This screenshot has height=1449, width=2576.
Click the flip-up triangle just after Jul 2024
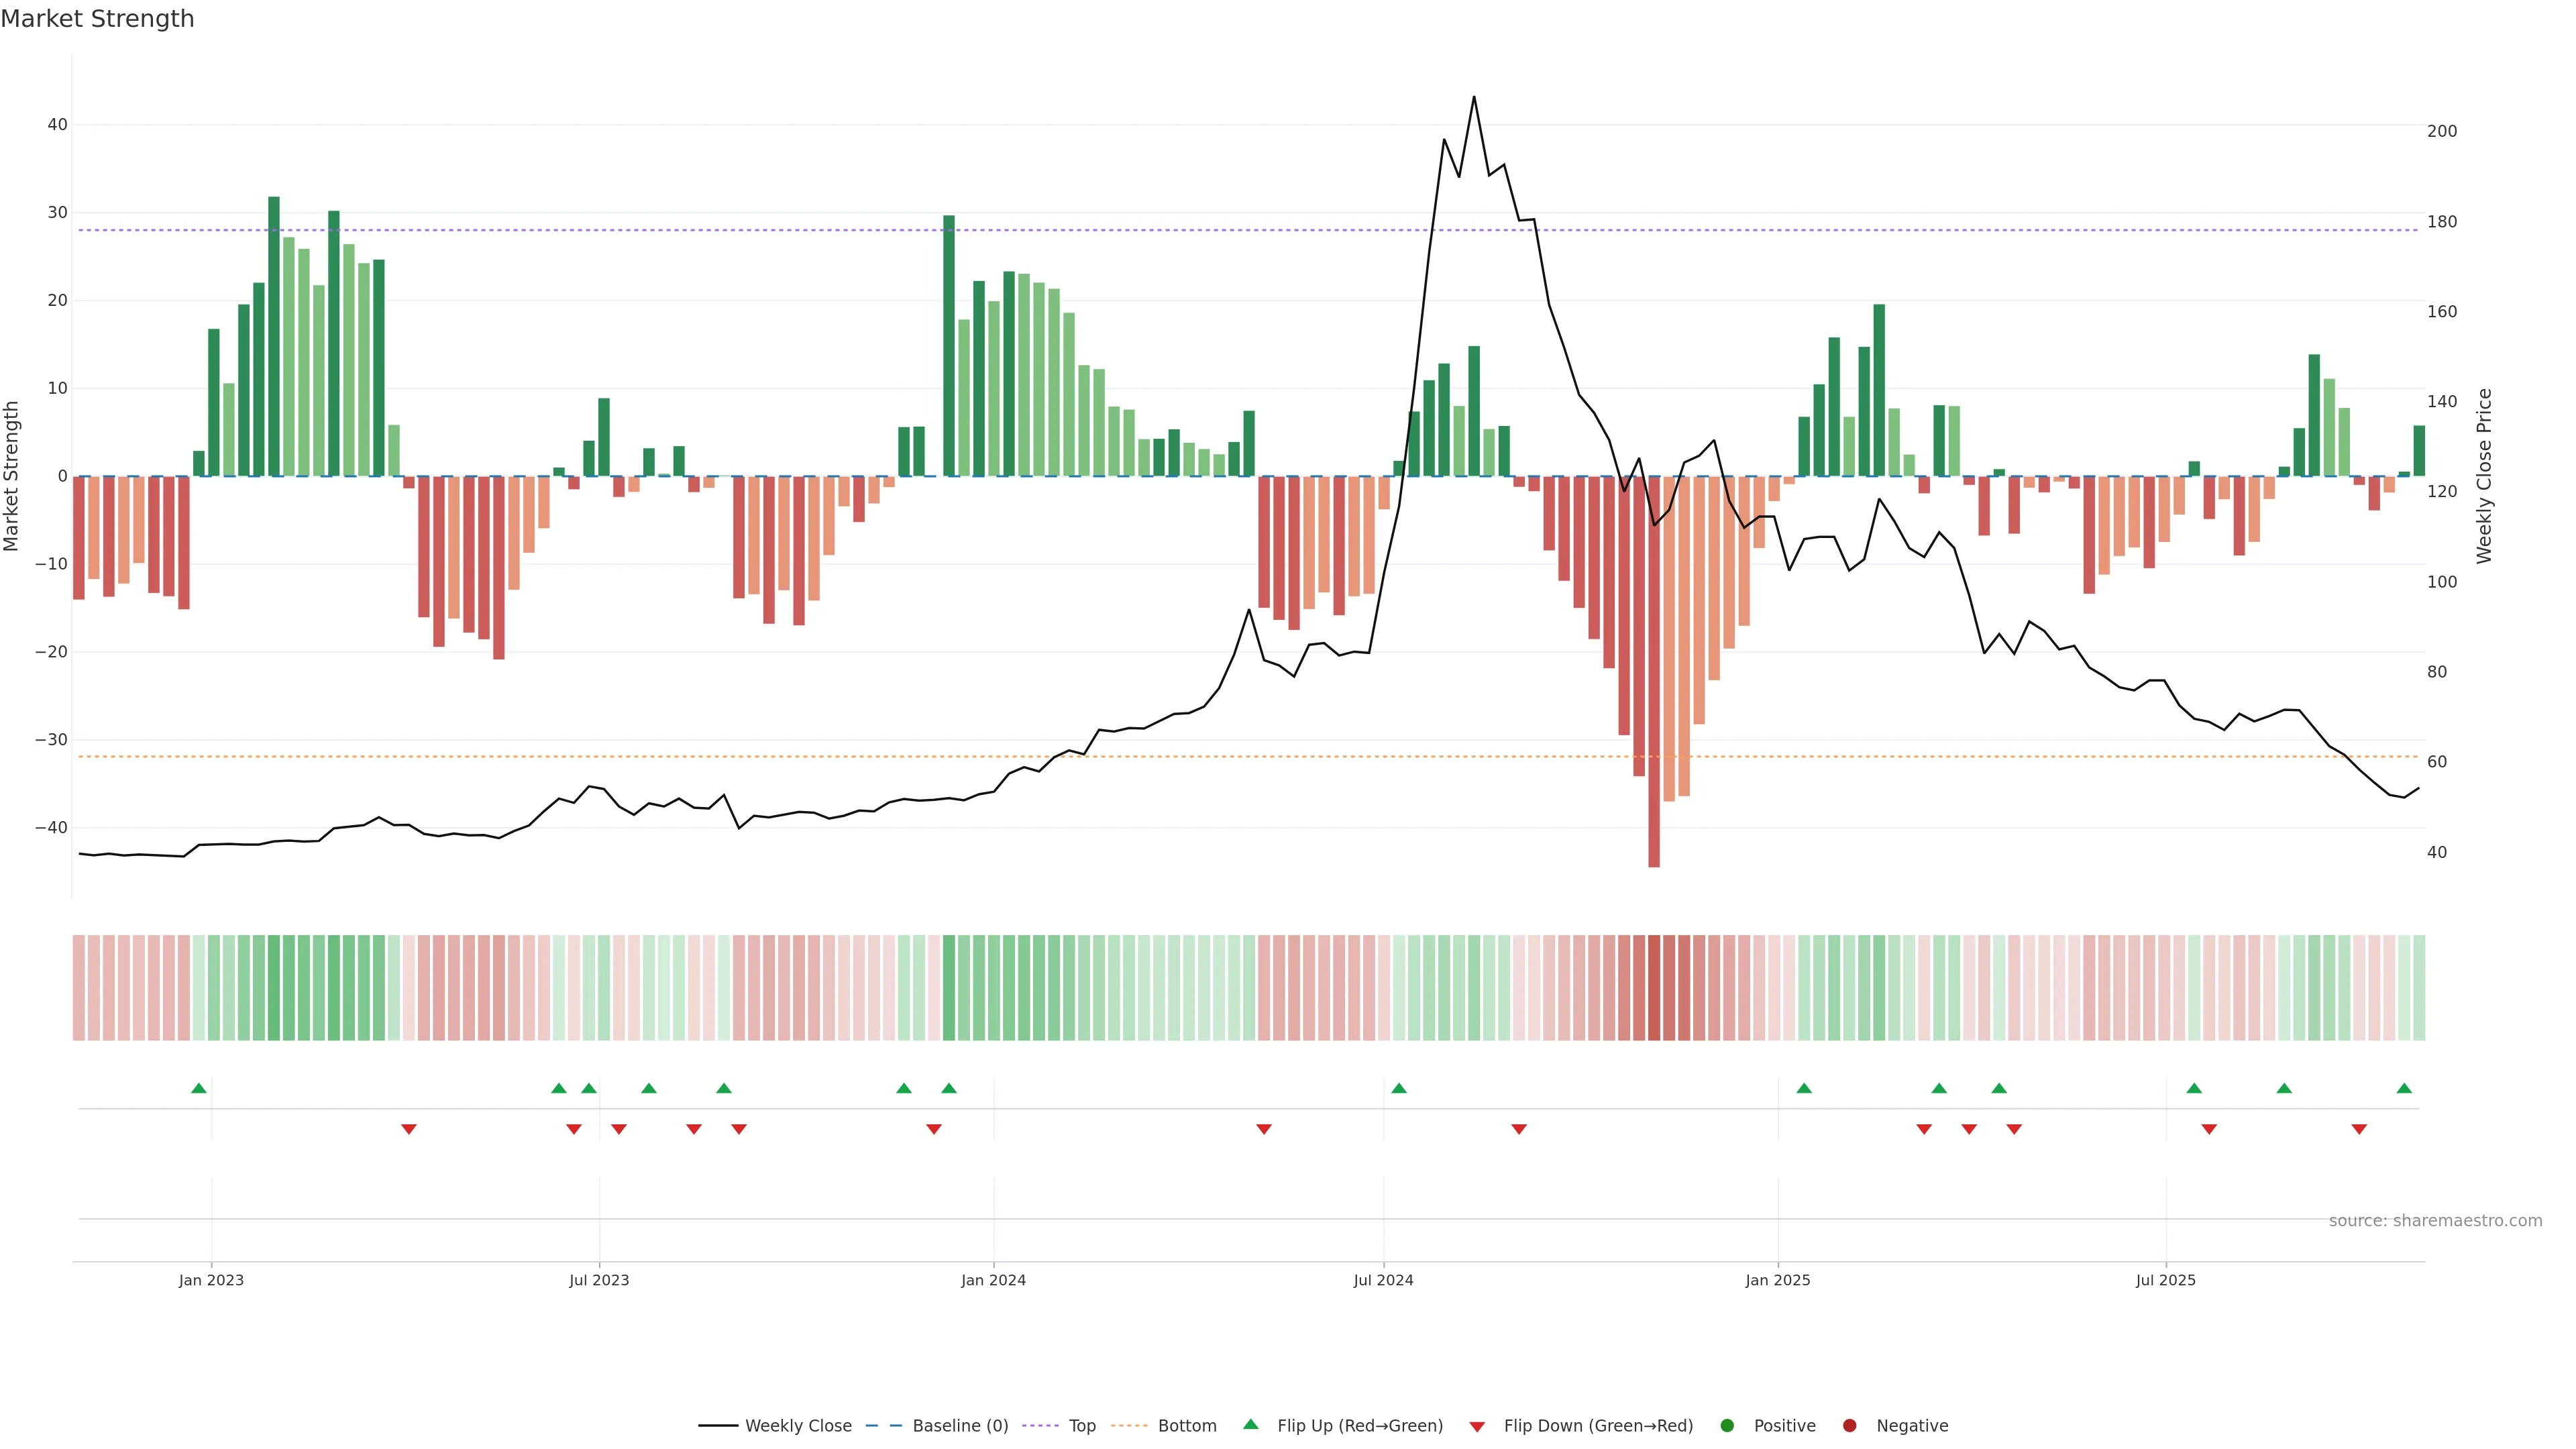click(1399, 1088)
